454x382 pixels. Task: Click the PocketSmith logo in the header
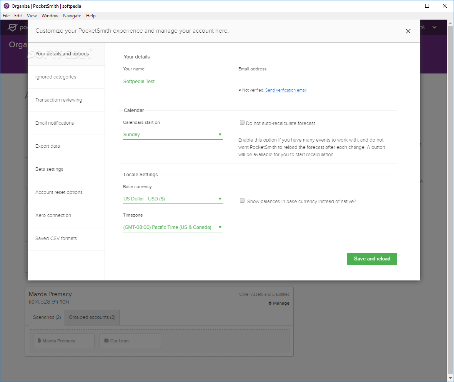pos(17,27)
